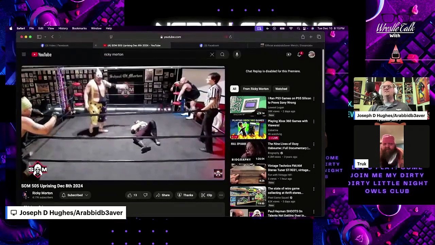Open the YouTube Create video icon
The width and height of the screenshot is (435, 245).
click(289, 54)
